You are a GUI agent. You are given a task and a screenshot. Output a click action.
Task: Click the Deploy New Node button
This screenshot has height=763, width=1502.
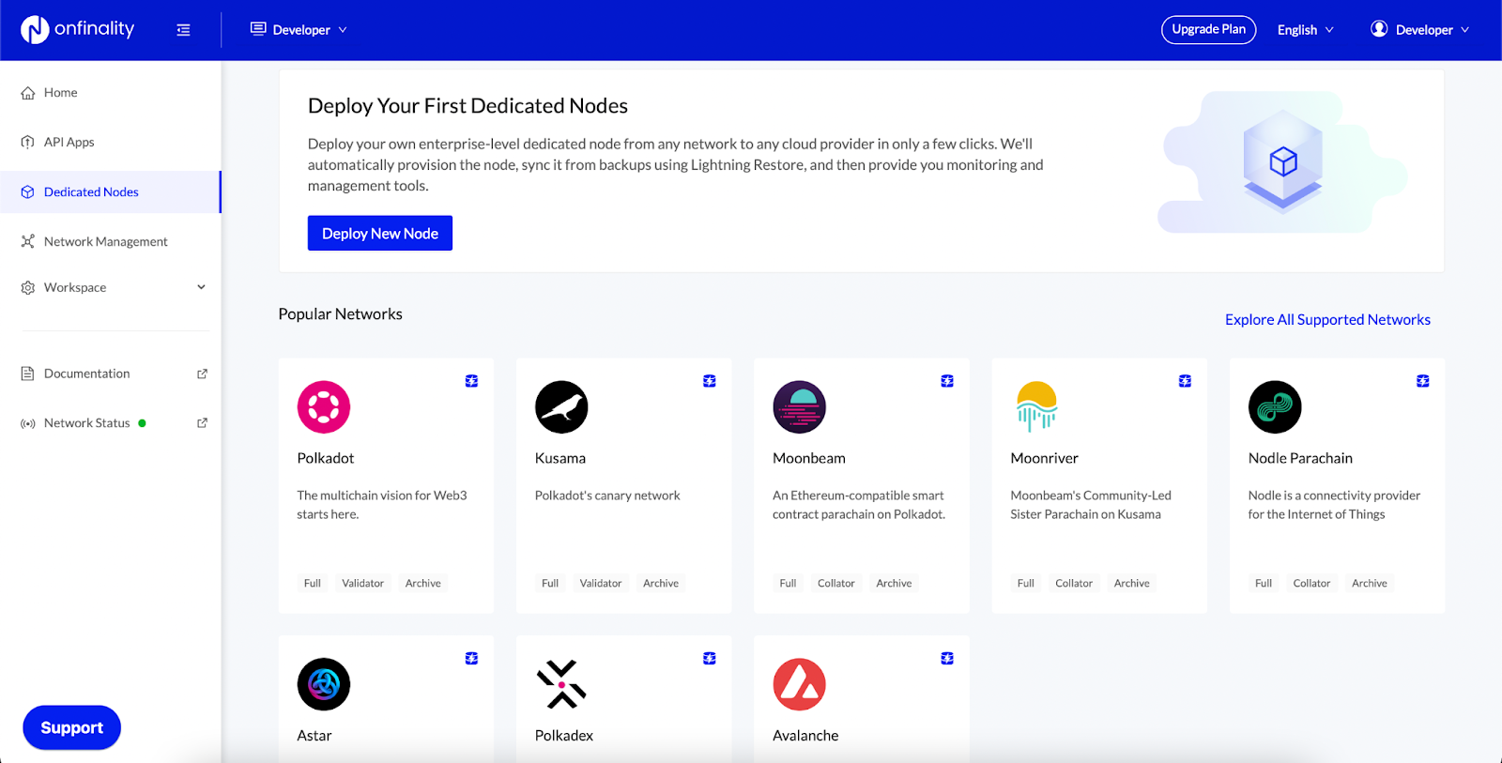[380, 234]
